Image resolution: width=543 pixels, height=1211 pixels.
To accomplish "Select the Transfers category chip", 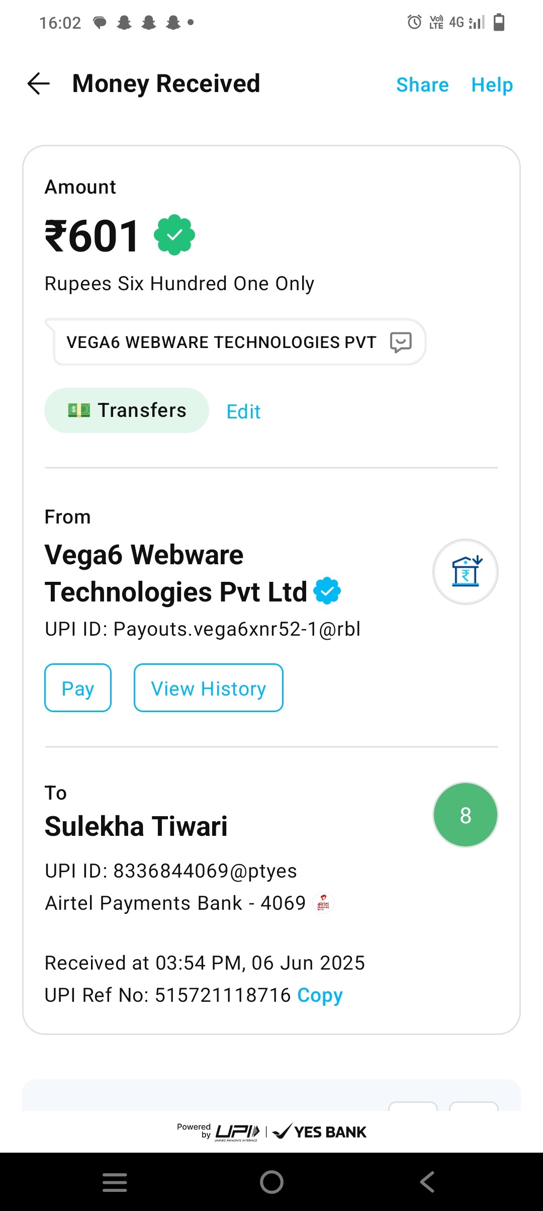I will [127, 410].
